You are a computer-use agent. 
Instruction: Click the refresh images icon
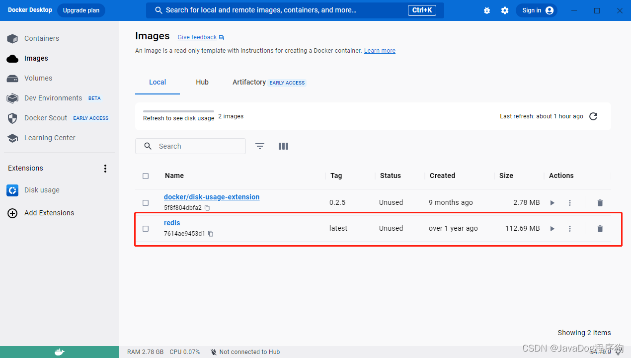pos(593,116)
